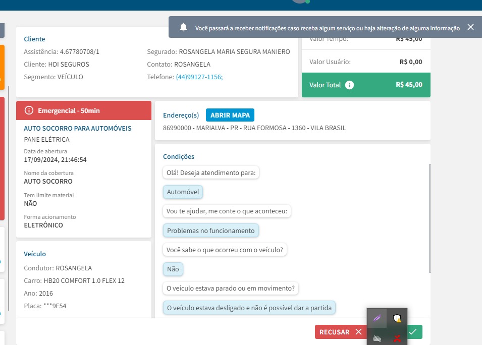Call the phone number (44)99127-1156
This screenshot has height=345, width=482.
199,77
